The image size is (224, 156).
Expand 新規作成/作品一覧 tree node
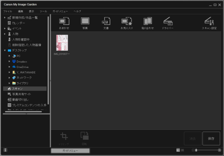[5, 17]
